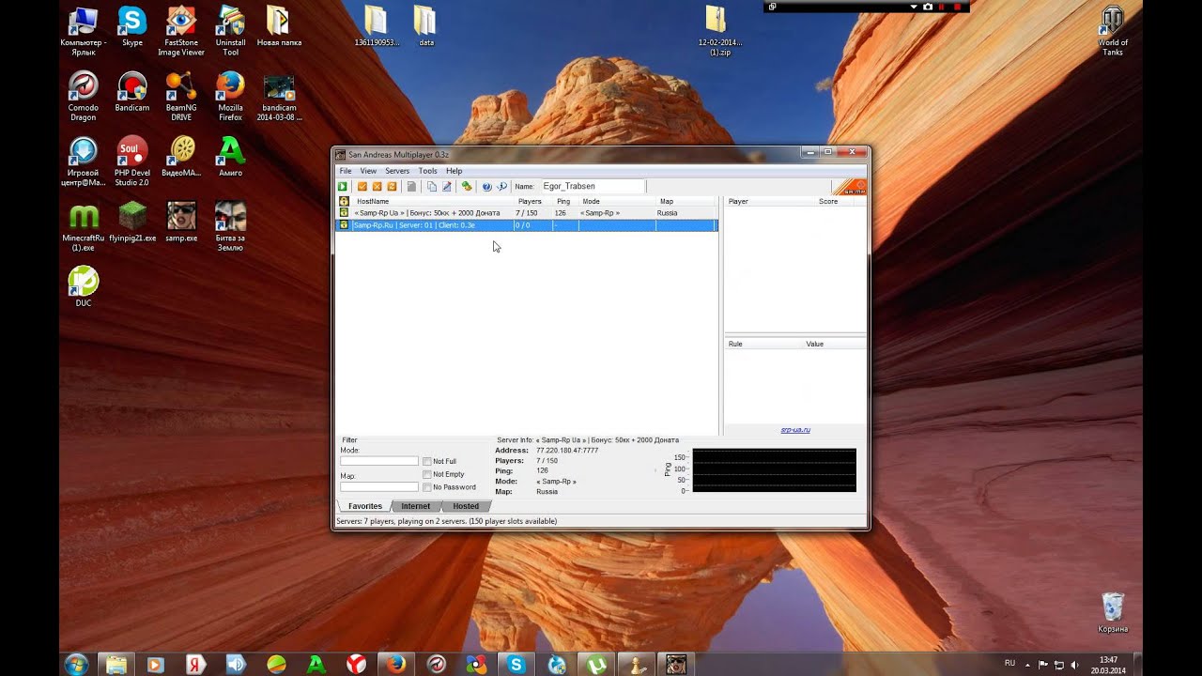Open Uninstall Tool desktop shortcut

point(230,30)
